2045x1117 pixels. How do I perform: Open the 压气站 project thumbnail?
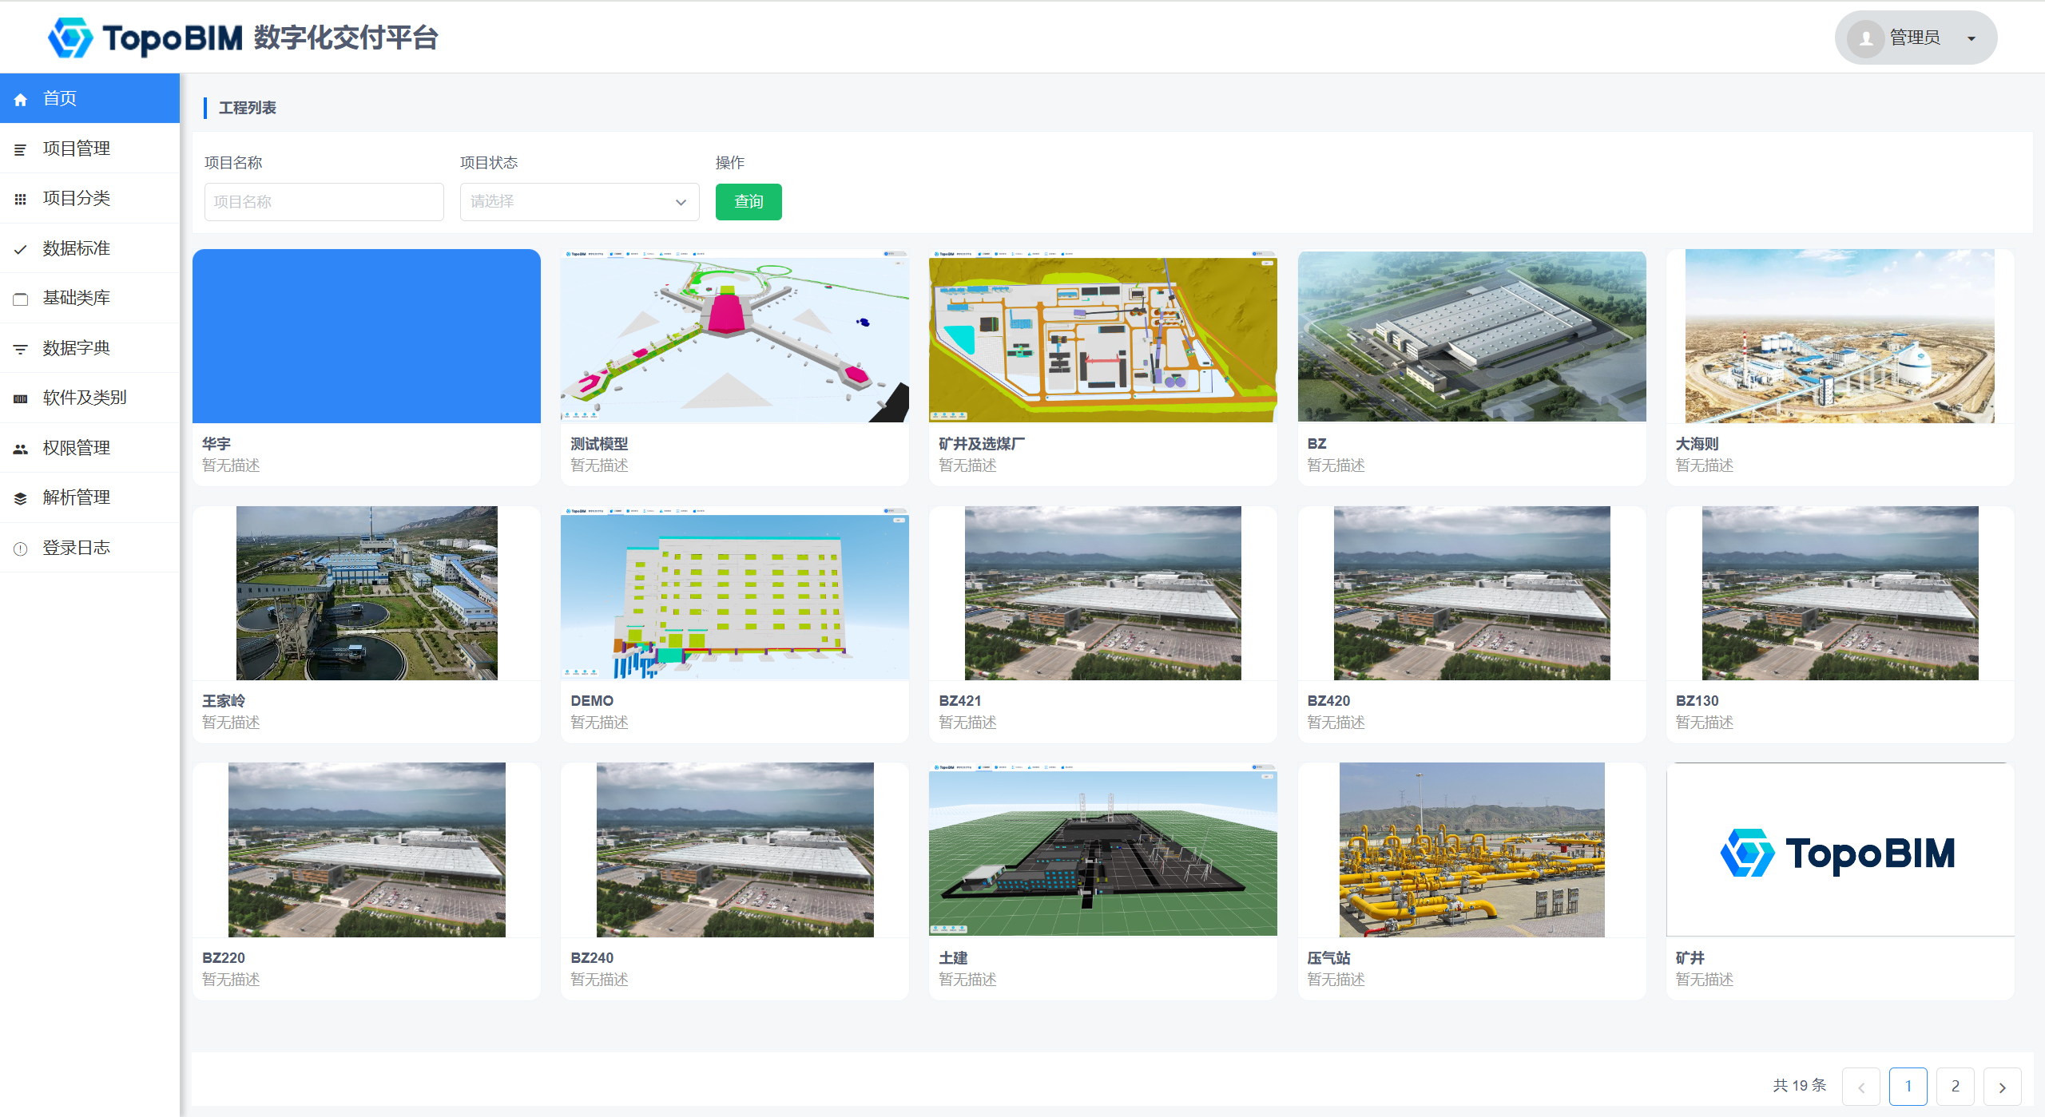pyautogui.click(x=1471, y=850)
